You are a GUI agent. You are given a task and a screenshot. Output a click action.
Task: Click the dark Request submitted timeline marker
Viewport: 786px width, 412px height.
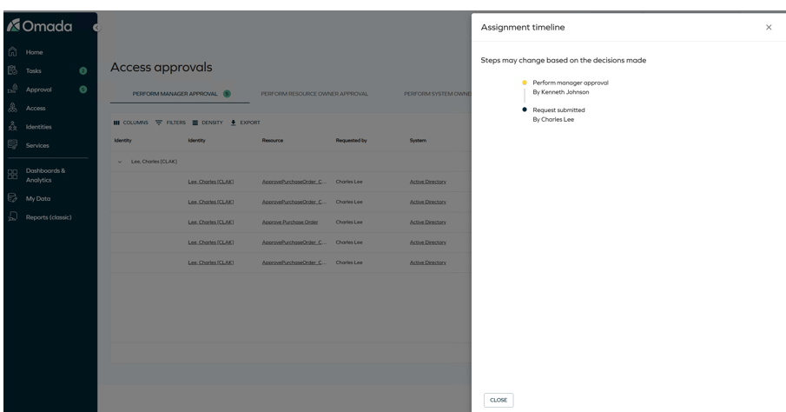525,110
